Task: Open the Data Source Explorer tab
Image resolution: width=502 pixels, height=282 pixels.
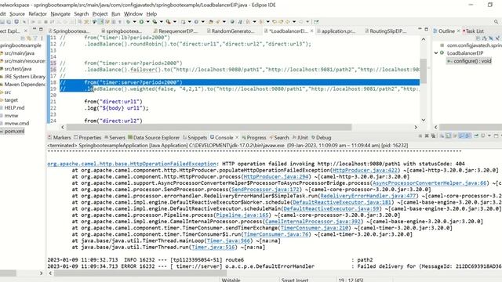Action: coord(154,138)
